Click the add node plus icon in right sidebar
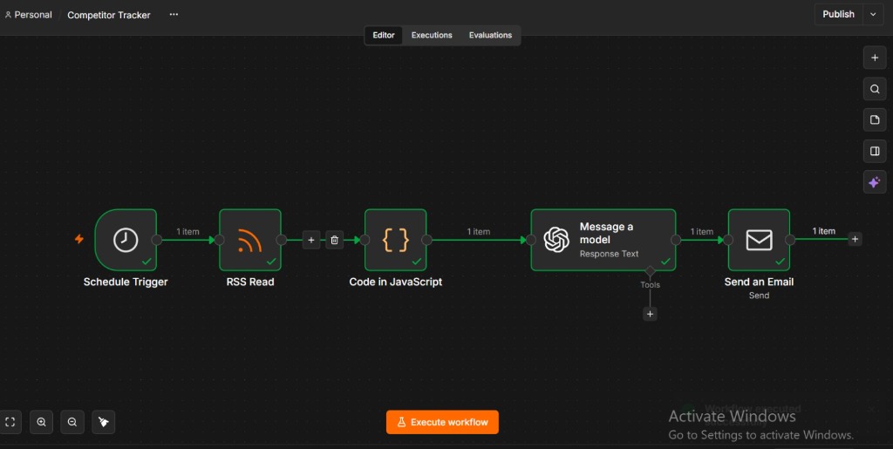Screen dimensions: 893x449 coord(875,58)
